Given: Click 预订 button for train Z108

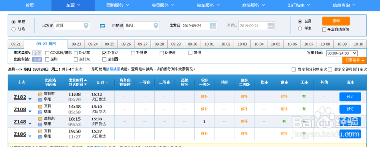Looking at the screenshot, I should pos(350,109).
